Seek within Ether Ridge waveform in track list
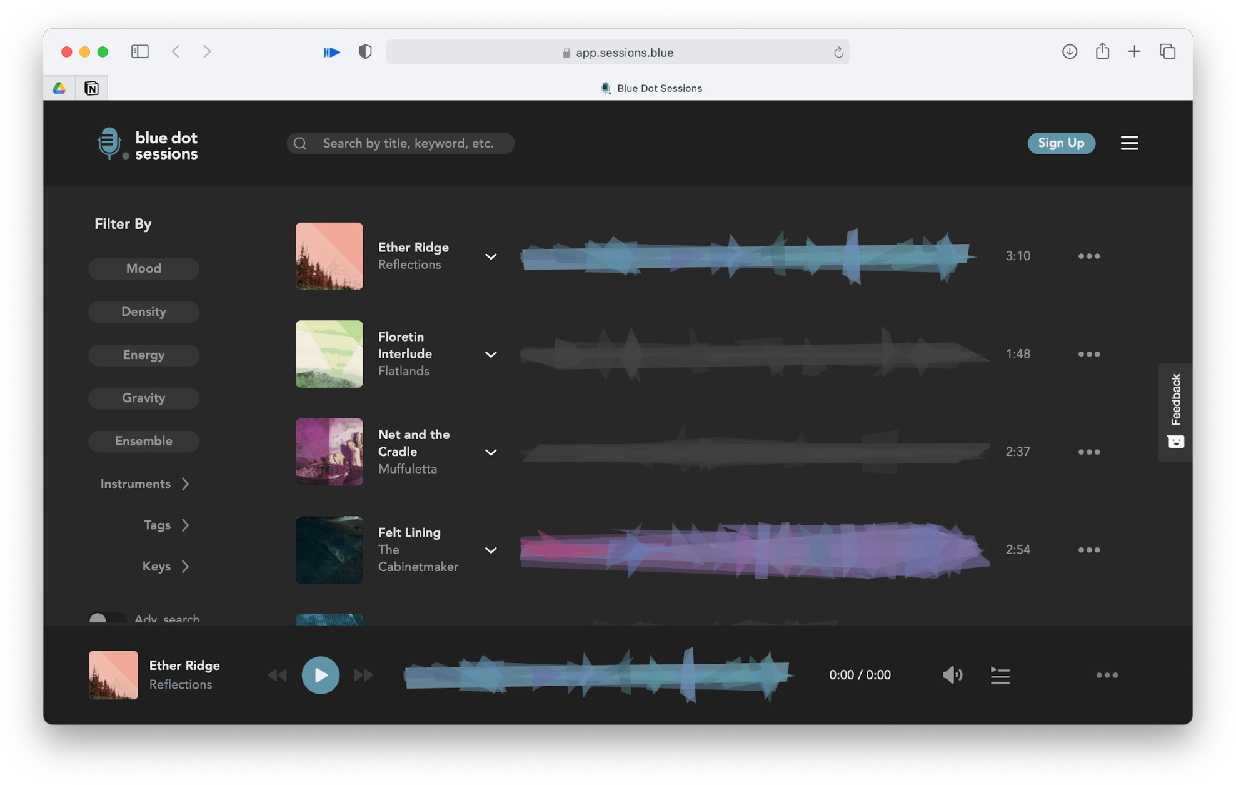1236x785 pixels. pos(748,256)
